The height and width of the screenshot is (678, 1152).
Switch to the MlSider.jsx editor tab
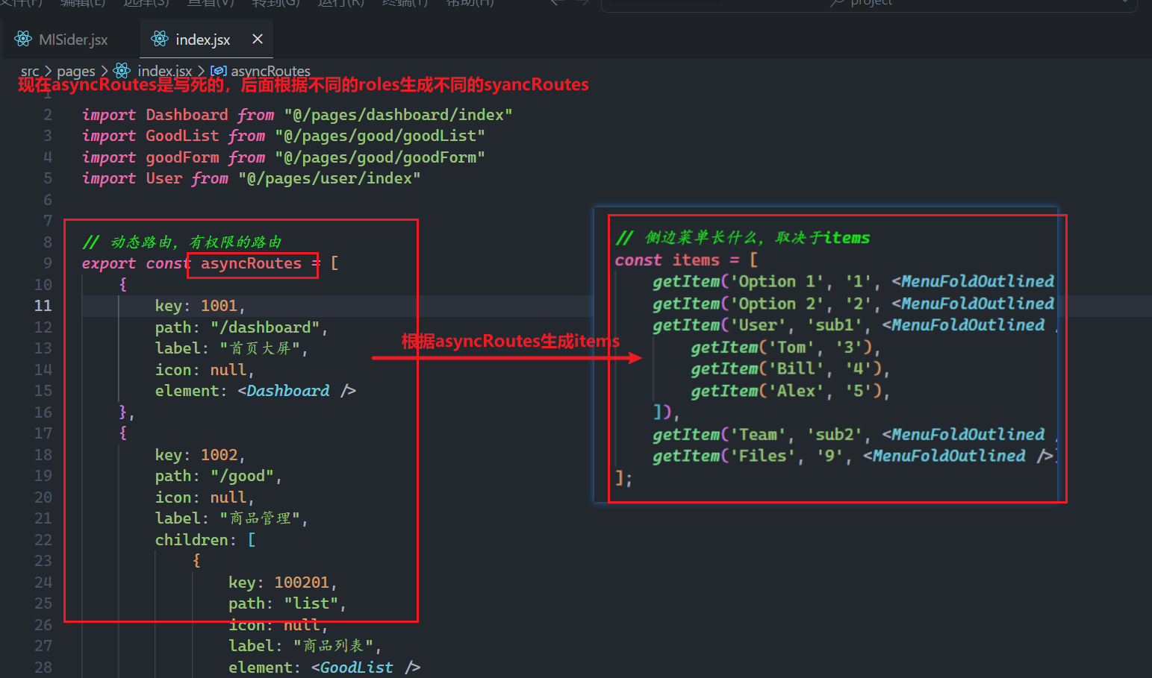coord(61,40)
